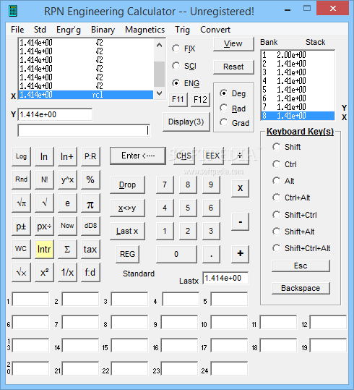The width and height of the screenshot is (354, 390).
Task: Open the Std menu
Action: pyautogui.click(x=40, y=30)
